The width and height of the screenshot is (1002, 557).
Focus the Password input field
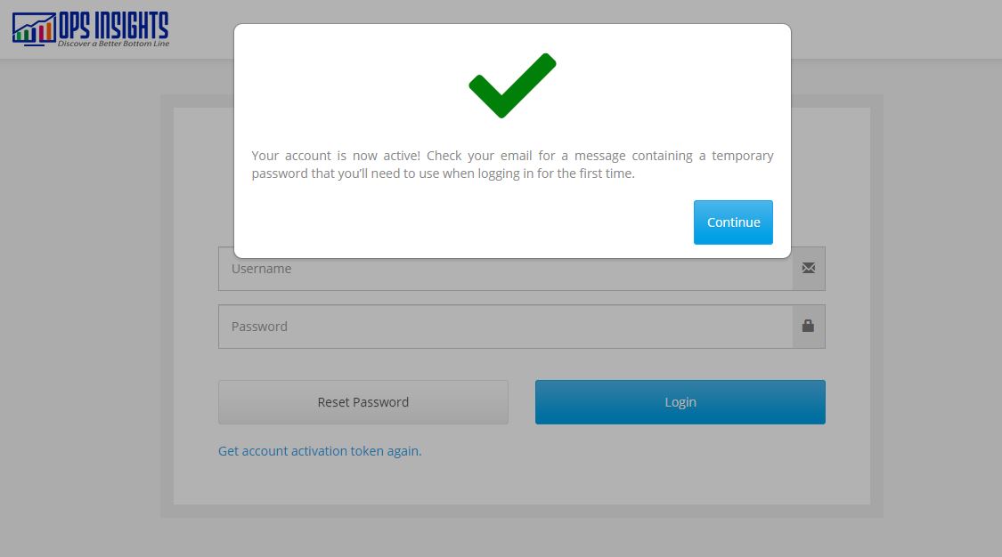(505, 327)
